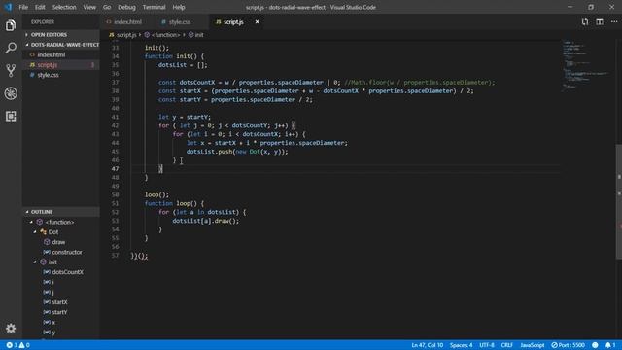The height and width of the screenshot is (350, 622).
Task: Show errors and warnings in status bar
Action: (17, 345)
